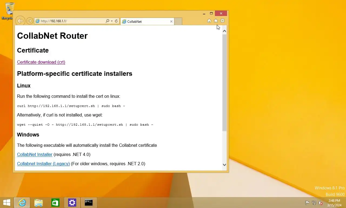The height and width of the screenshot is (208, 346).
Task: Expand the address bar autocomplete dropdown arrow
Action: [112, 21]
